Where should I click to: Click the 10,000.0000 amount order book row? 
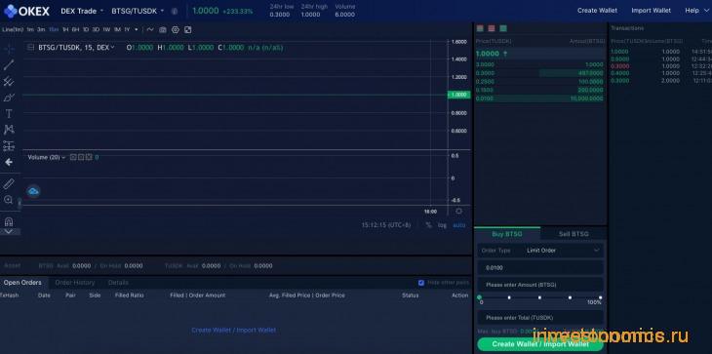click(539, 98)
